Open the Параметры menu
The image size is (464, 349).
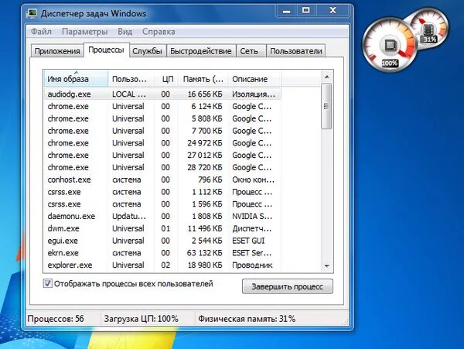84,32
